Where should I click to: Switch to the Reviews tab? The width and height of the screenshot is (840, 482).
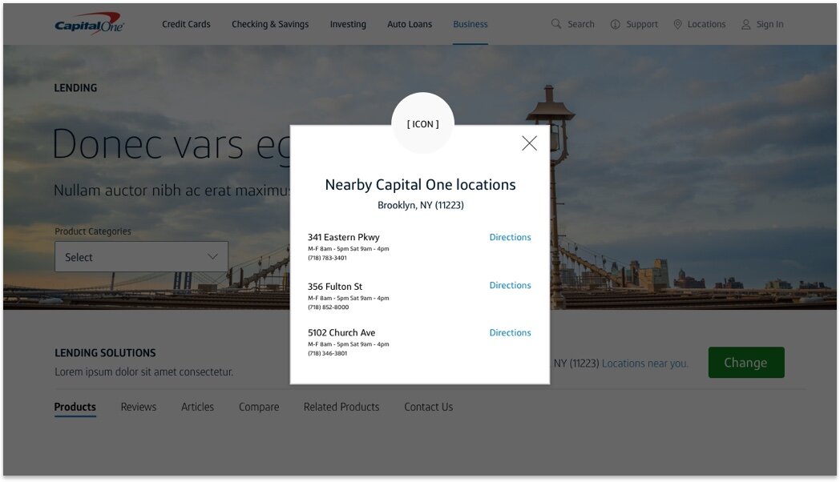point(138,407)
